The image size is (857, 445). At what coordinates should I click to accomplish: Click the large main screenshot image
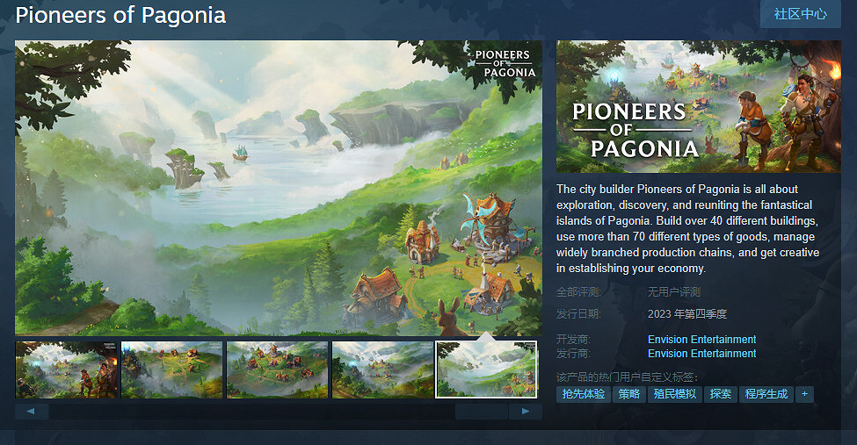(279, 188)
